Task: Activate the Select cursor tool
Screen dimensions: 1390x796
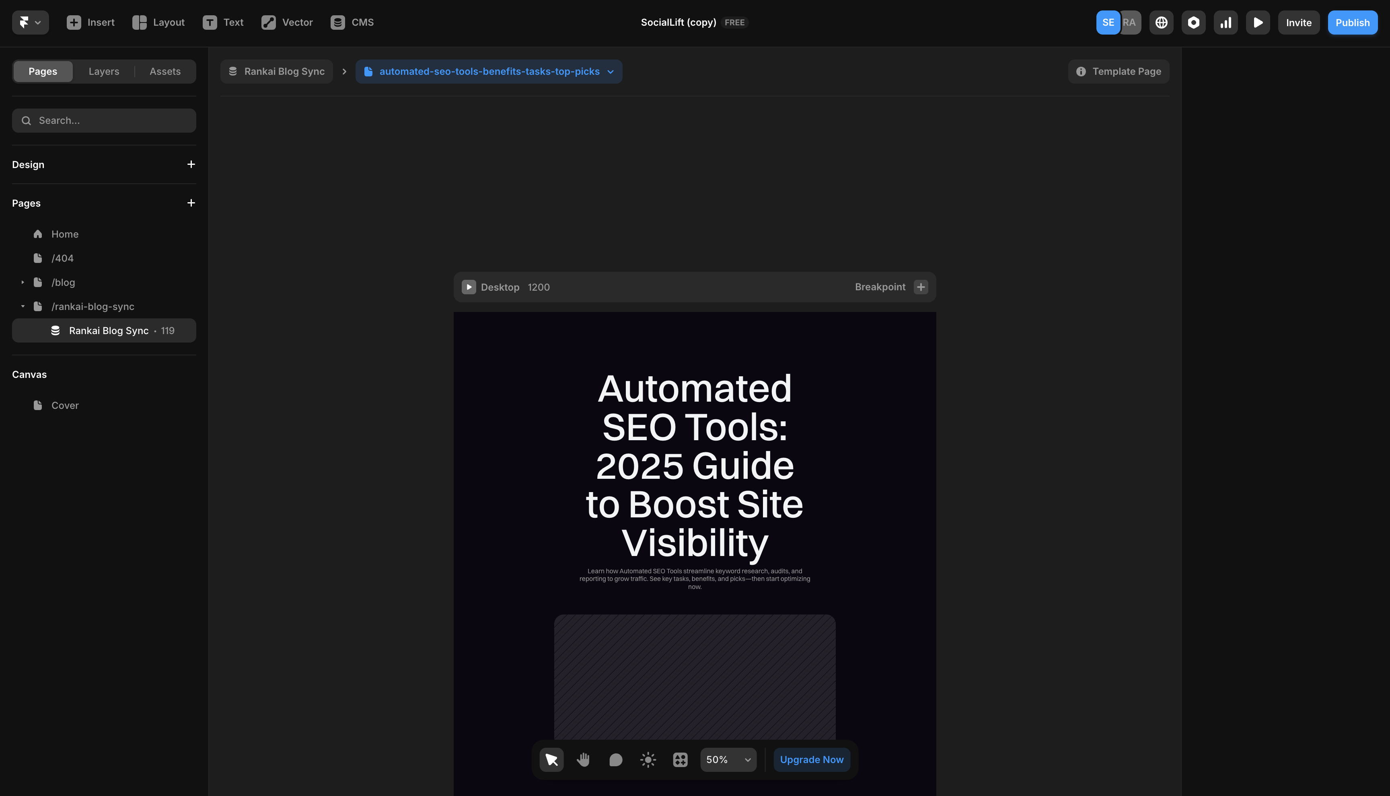Action: [x=551, y=759]
